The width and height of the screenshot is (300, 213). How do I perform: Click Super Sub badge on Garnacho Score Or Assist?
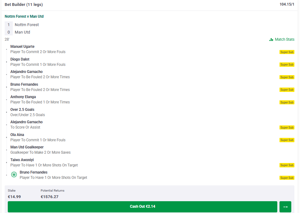tap(287, 128)
